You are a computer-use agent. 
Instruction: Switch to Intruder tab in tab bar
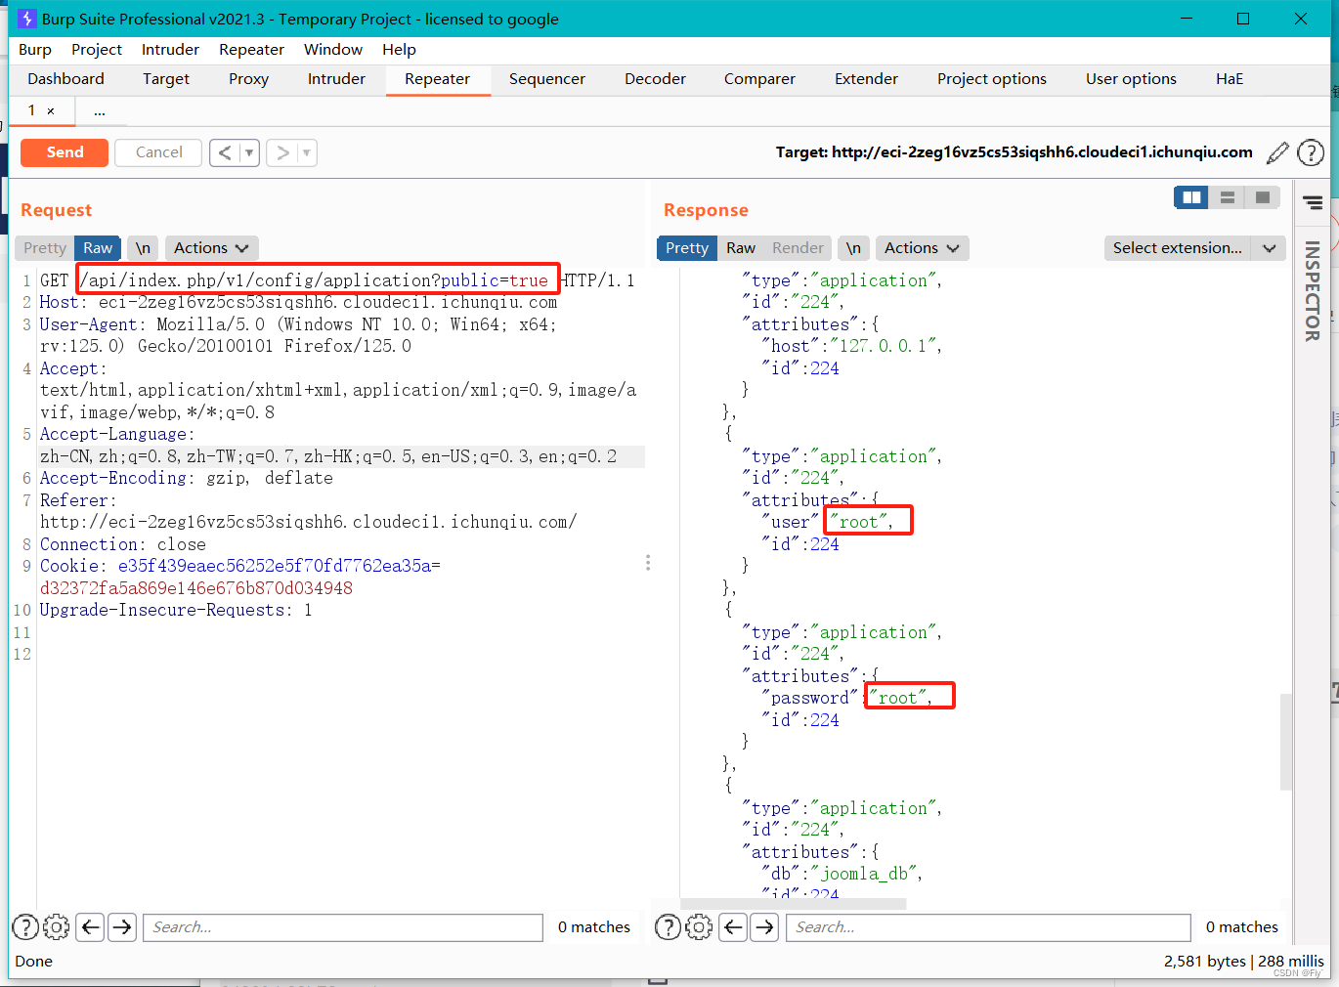coord(336,79)
